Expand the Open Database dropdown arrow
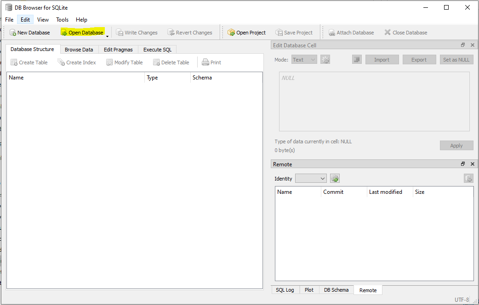 107,36
